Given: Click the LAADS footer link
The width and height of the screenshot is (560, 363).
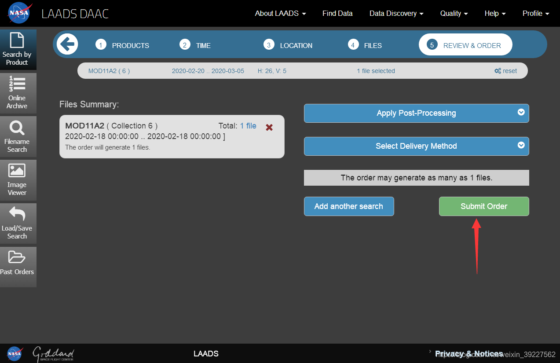Looking at the screenshot, I should click(x=206, y=354).
